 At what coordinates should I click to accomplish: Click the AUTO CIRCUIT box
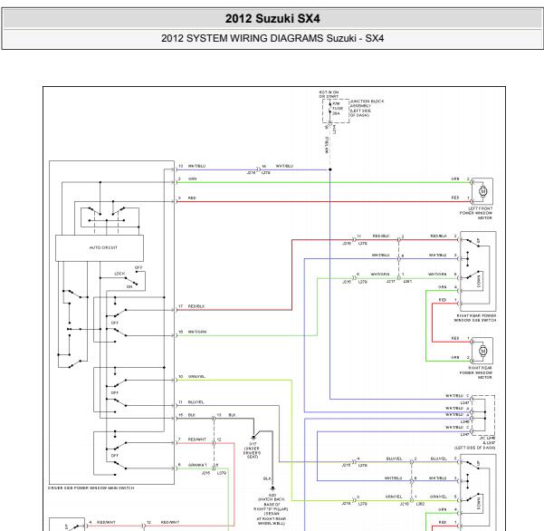click(100, 248)
